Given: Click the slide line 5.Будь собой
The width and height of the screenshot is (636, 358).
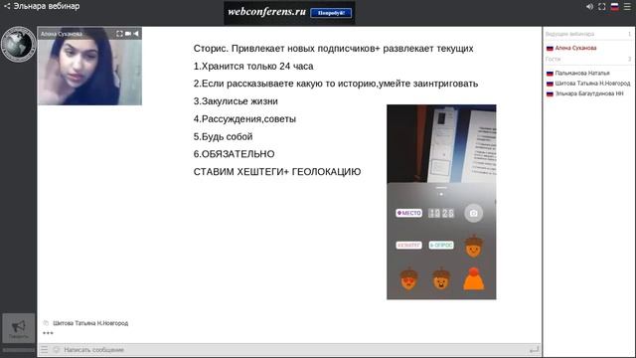Looking at the screenshot, I should click(223, 137).
